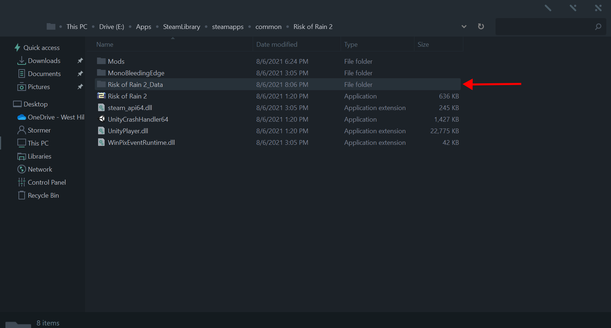611x328 pixels.
Task: Open Downloads from the navigation pane
Action: [x=44, y=61]
